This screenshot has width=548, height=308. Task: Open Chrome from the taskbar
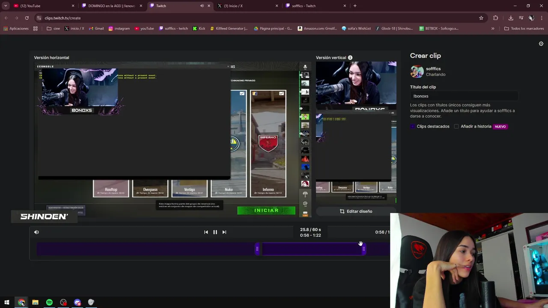click(x=21, y=302)
